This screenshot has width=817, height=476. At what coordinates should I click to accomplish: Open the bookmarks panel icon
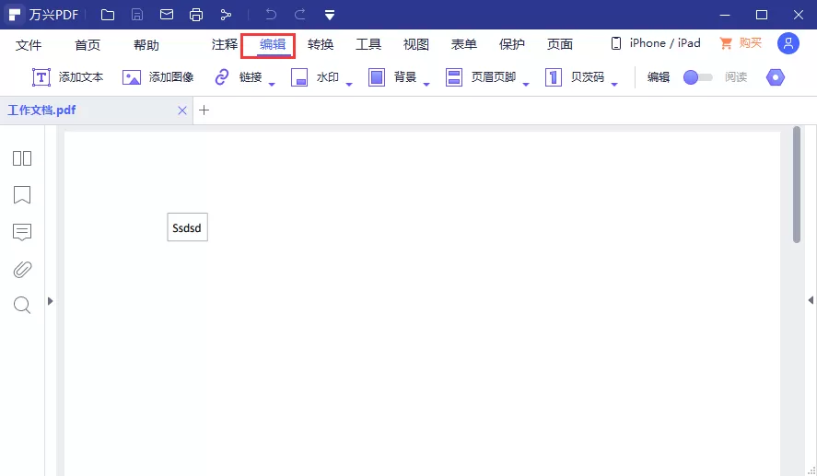tap(22, 195)
